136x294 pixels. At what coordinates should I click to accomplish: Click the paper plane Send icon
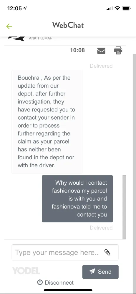pyautogui.click(x=92, y=271)
